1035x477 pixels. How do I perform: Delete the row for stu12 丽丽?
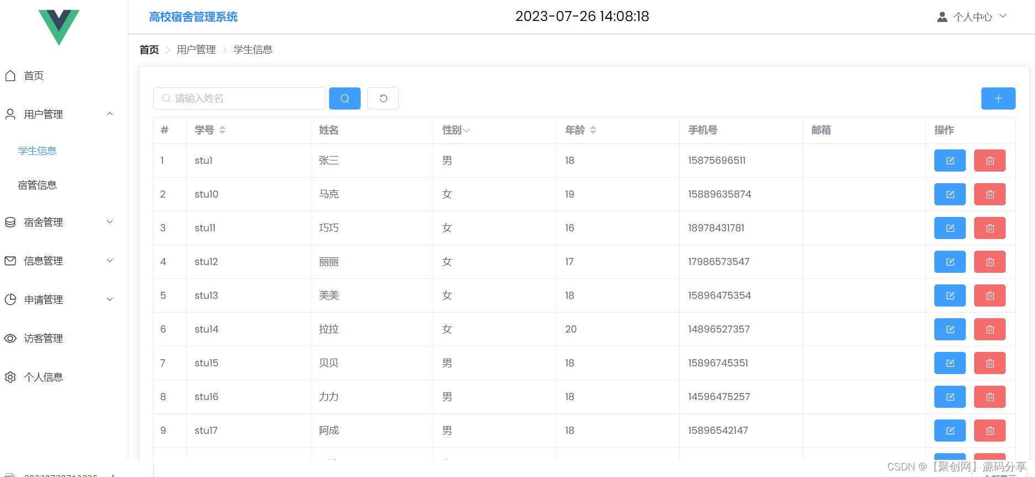pyautogui.click(x=990, y=262)
